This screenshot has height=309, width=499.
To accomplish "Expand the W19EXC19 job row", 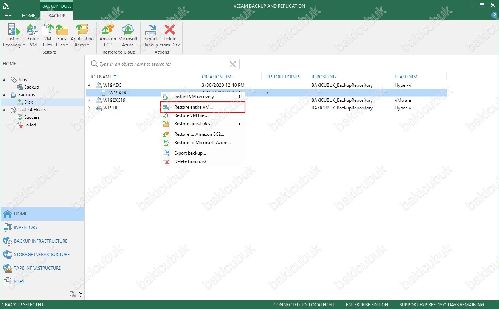I will point(90,100).
